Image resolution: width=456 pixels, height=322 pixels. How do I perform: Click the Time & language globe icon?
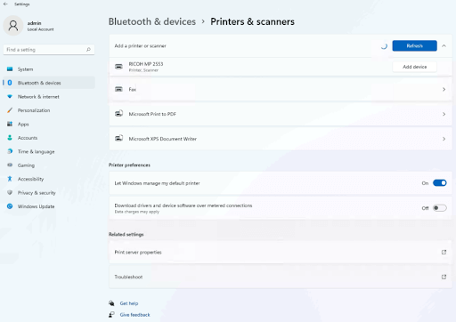click(10, 151)
